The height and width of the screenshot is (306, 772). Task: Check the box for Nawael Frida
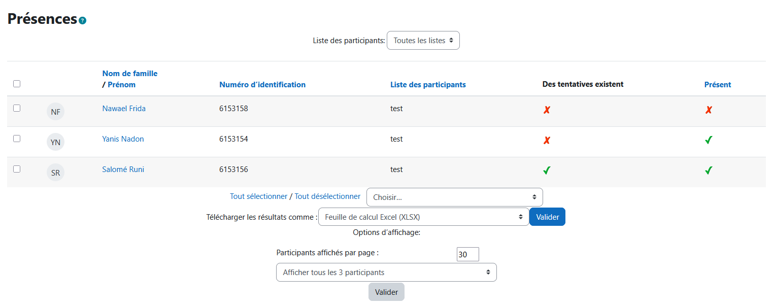pos(17,108)
